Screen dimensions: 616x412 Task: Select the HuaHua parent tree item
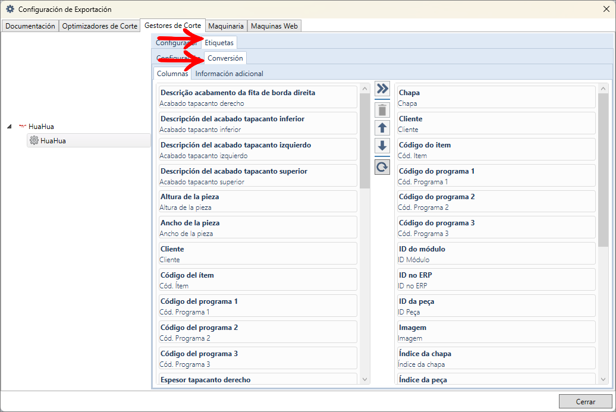pyautogui.click(x=41, y=127)
